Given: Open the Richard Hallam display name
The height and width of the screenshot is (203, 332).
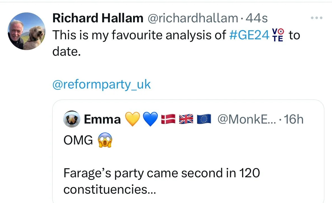Looking at the screenshot, I should 98,19.
